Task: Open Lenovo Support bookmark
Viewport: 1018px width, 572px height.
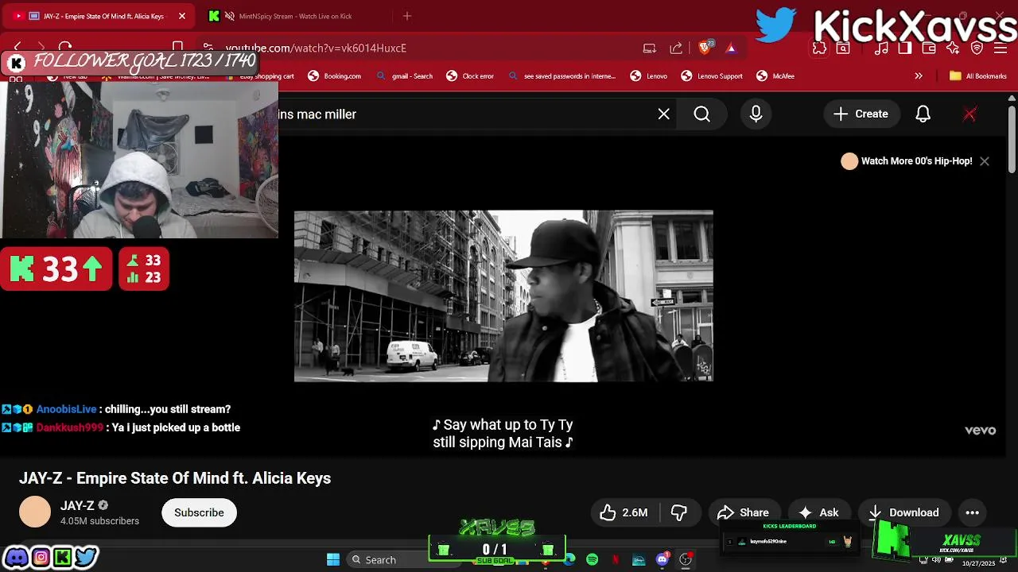Action: [x=712, y=76]
